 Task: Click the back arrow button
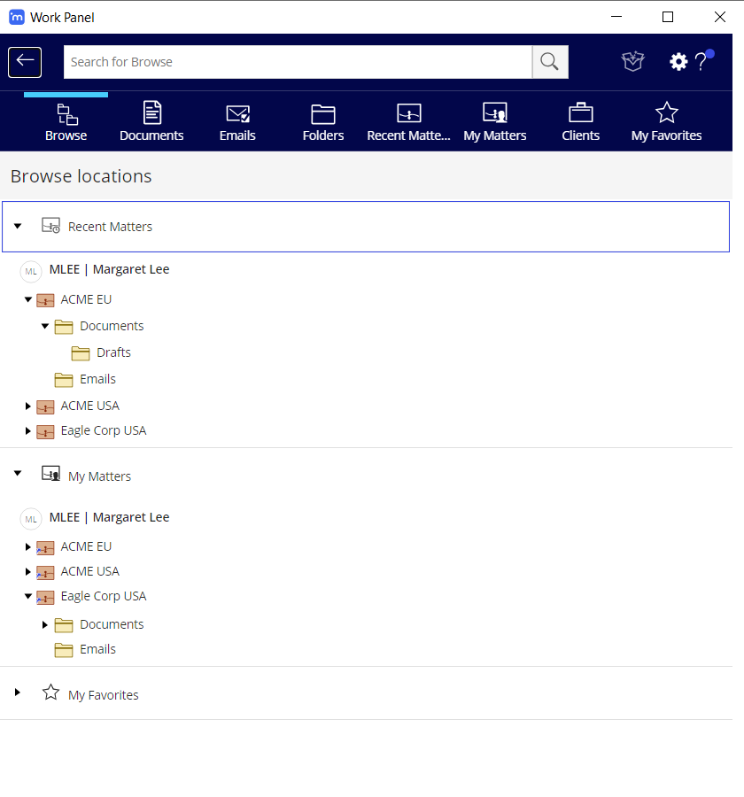(x=25, y=62)
